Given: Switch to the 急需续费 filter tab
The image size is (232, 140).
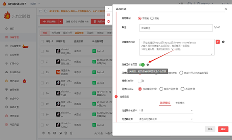Looking at the screenshot, I should (79, 33).
